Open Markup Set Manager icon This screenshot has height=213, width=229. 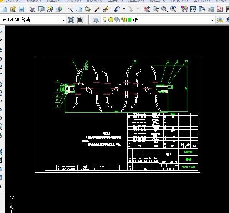(220, 9)
